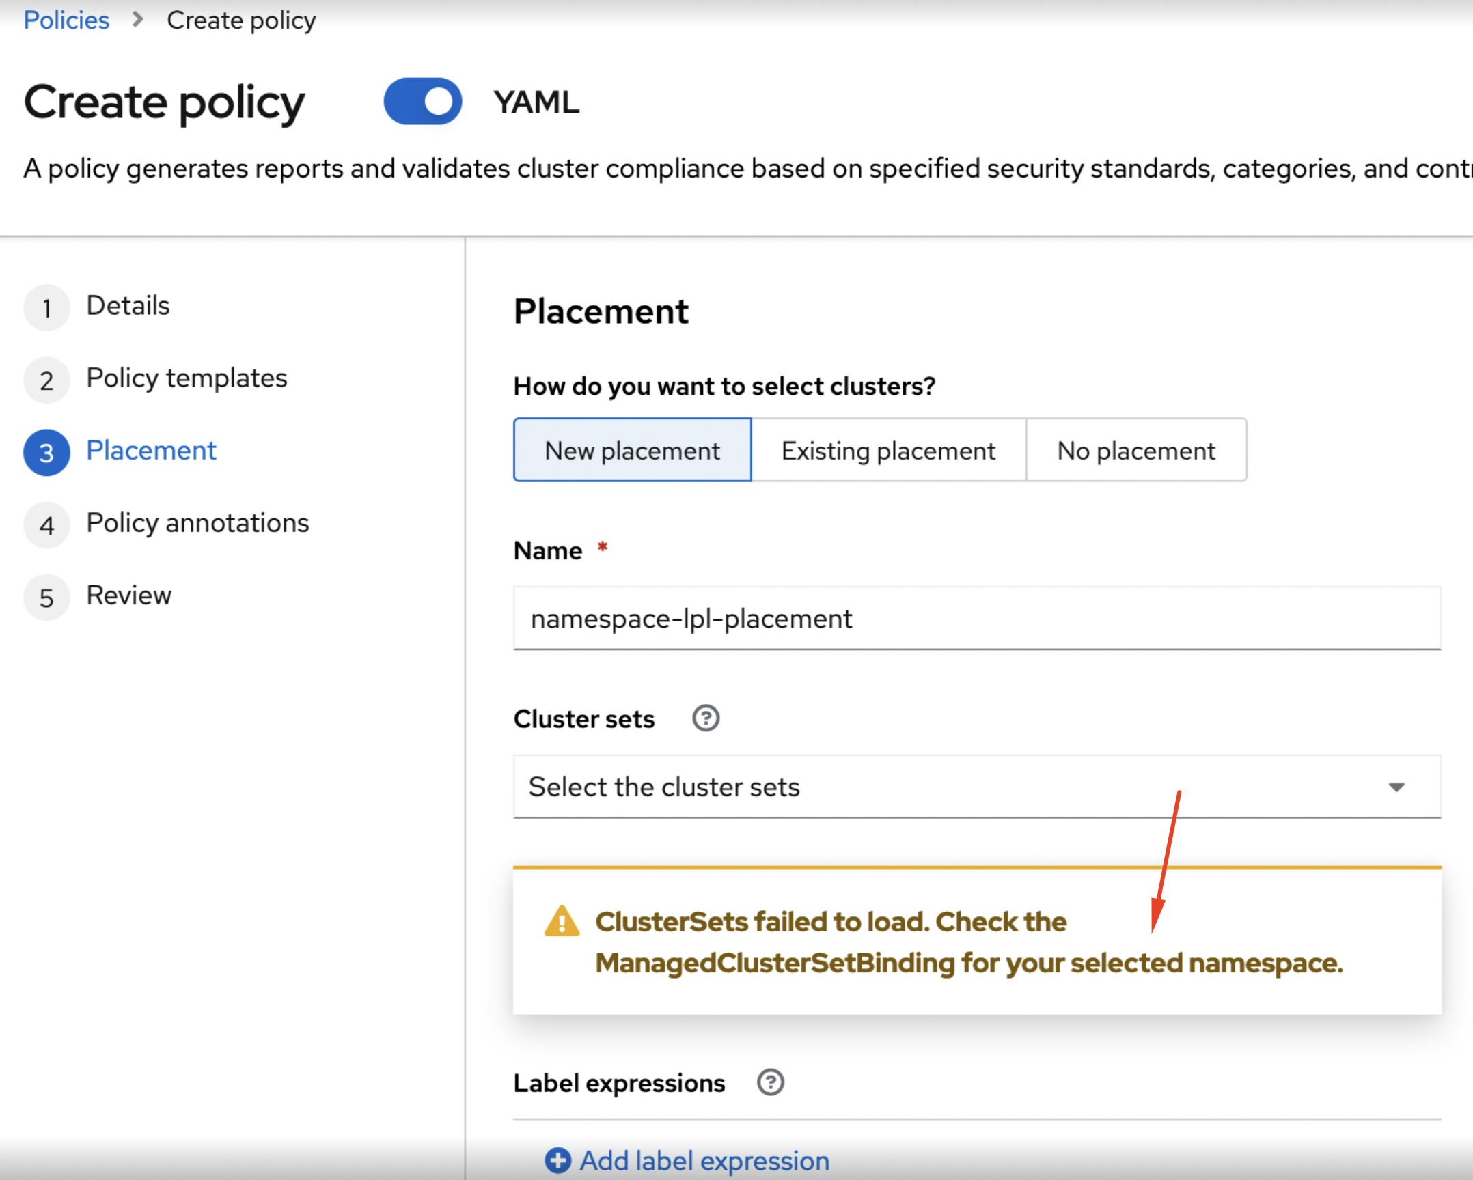
Task: Click Add label expression link
Action: (704, 1160)
